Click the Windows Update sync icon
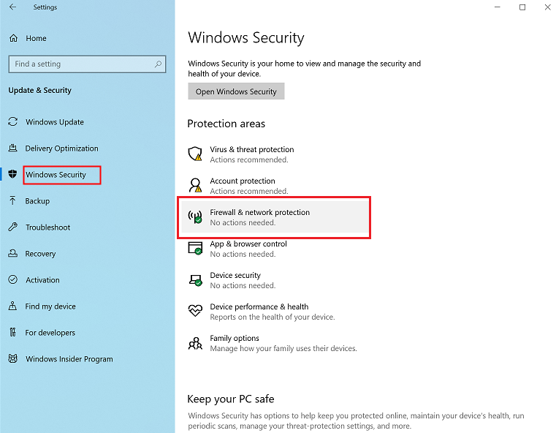Image resolution: width=556 pixels, height=433 pixels. point(12,122)
